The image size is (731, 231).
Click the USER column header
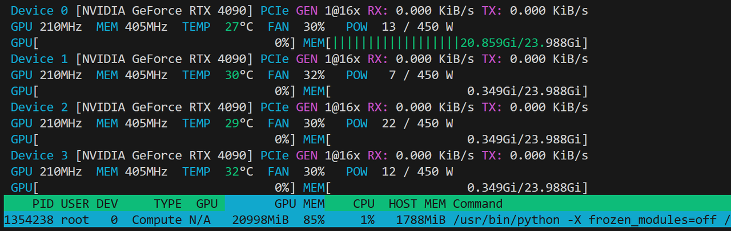(75, 204)
